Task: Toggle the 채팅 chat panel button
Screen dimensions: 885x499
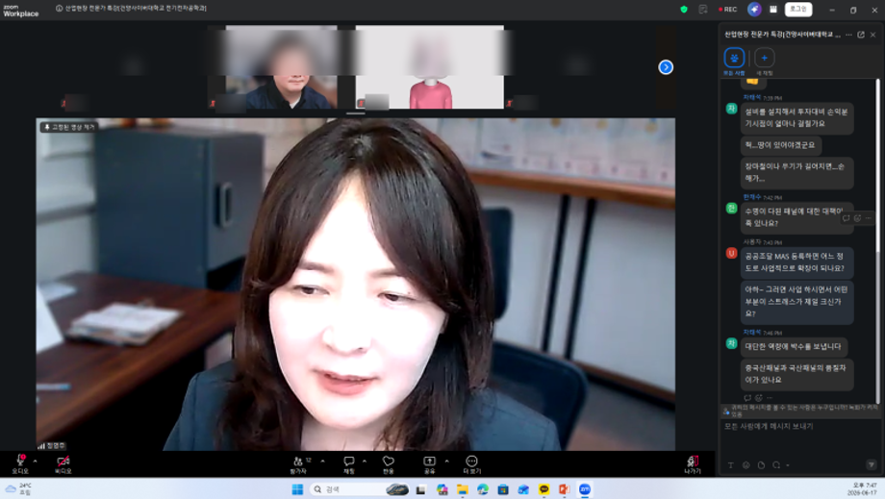Action: tap(349, 464)
